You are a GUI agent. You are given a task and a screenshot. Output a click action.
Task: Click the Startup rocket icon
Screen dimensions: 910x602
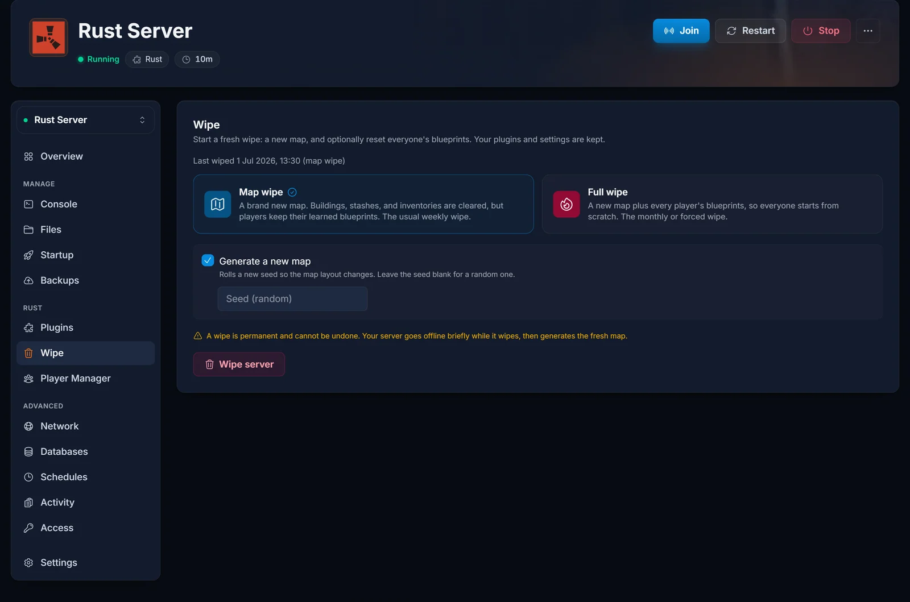(x=28, y=255)
